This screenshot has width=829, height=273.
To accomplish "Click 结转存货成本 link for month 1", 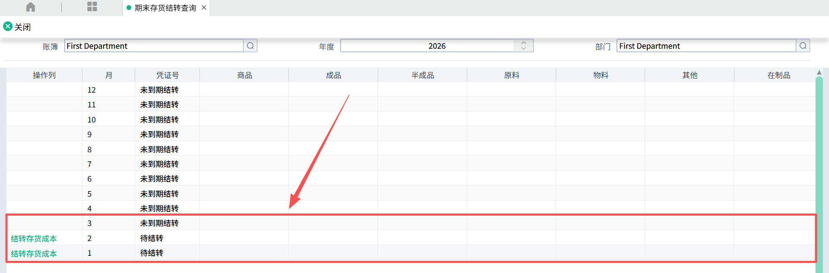I will click(x=34, y=254).
